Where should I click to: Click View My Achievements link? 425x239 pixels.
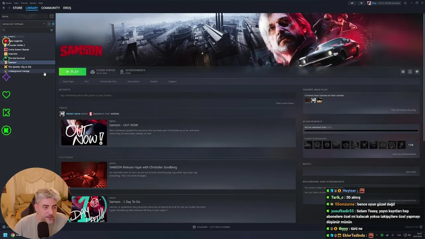(x=404, y=154)
